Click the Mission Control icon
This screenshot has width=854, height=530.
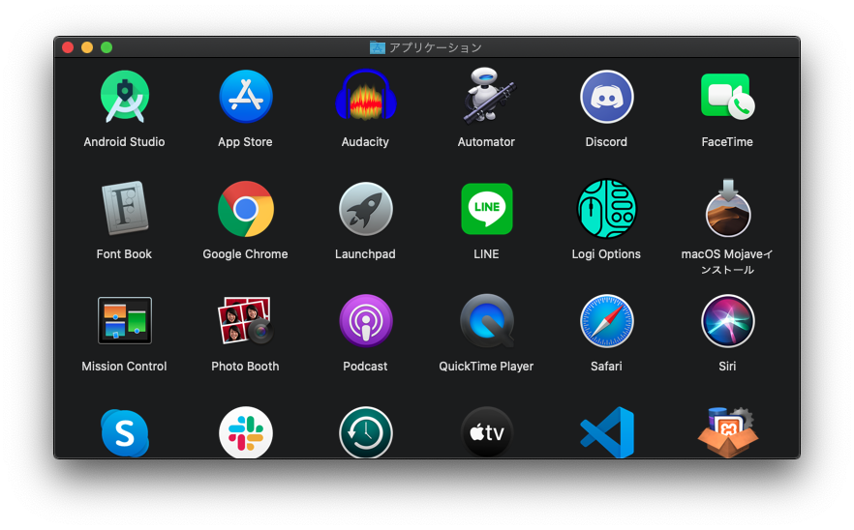click(125, 320)
